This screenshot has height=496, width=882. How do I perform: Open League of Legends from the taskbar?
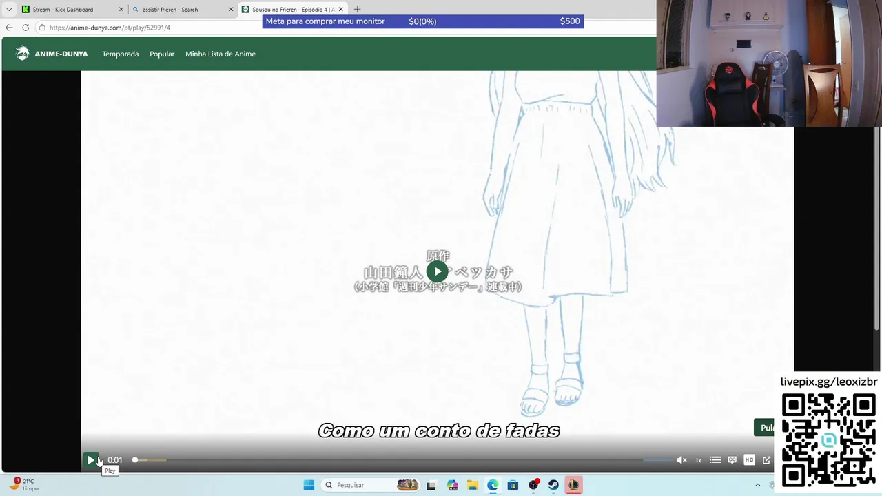pyautogui.click(x=573, y=485)
